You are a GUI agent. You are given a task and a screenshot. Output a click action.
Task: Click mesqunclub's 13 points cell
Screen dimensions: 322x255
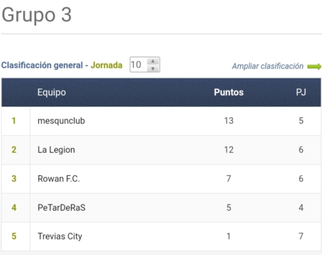[229, 121]
